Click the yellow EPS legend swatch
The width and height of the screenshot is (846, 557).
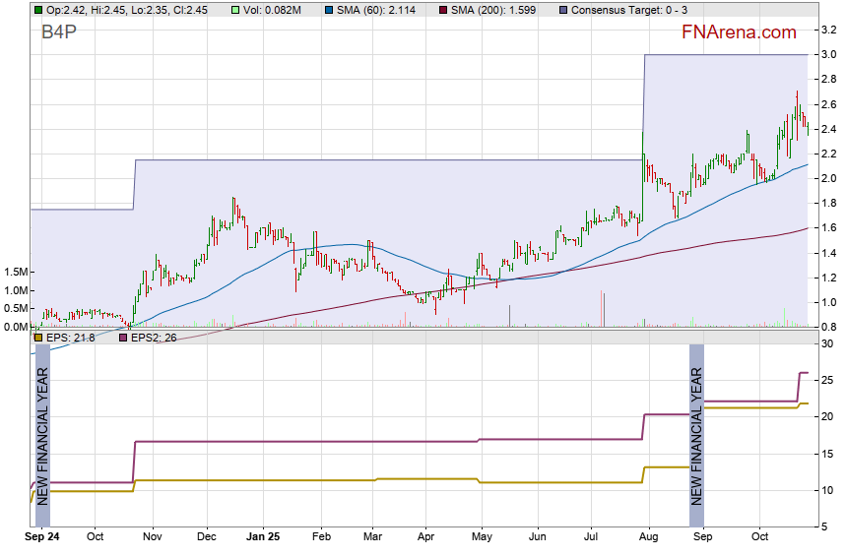(x=37, y=338)
